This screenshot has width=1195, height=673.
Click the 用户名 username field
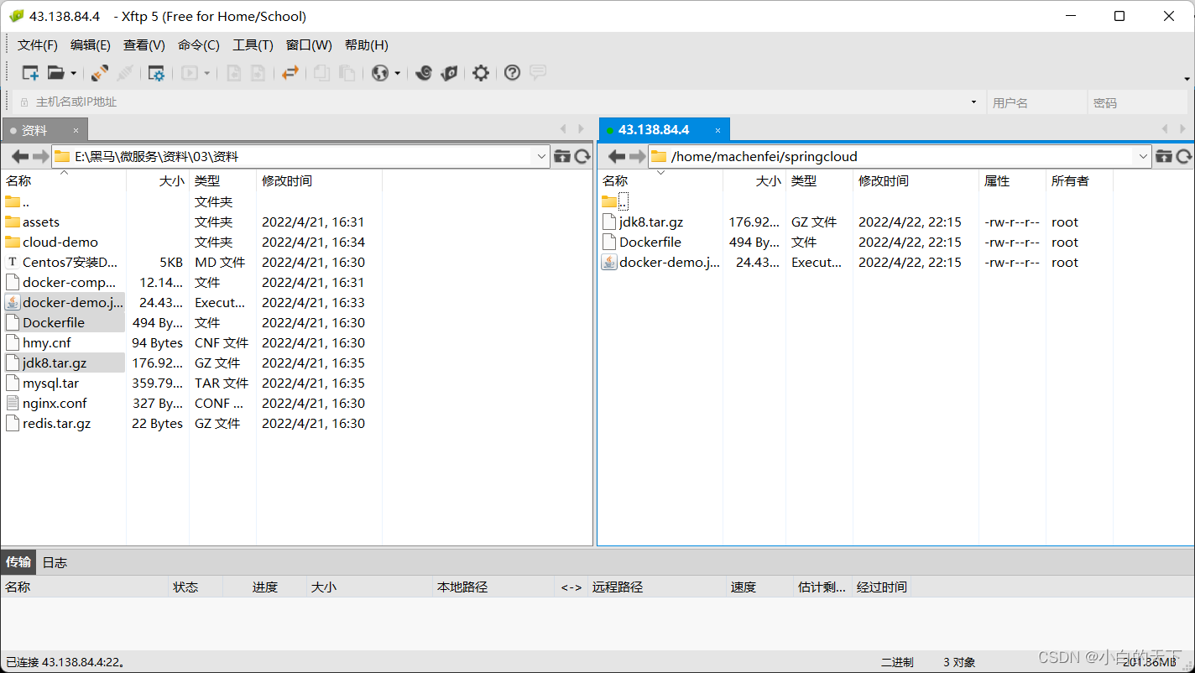[x=1036, y=102]
